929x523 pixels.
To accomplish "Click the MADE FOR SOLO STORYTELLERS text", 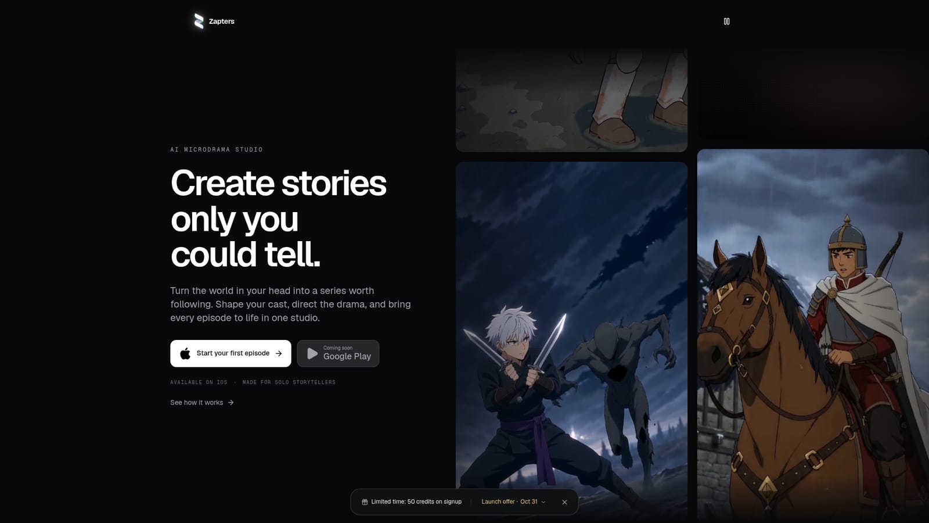I will pyautogui.click(x=289, y=382).
